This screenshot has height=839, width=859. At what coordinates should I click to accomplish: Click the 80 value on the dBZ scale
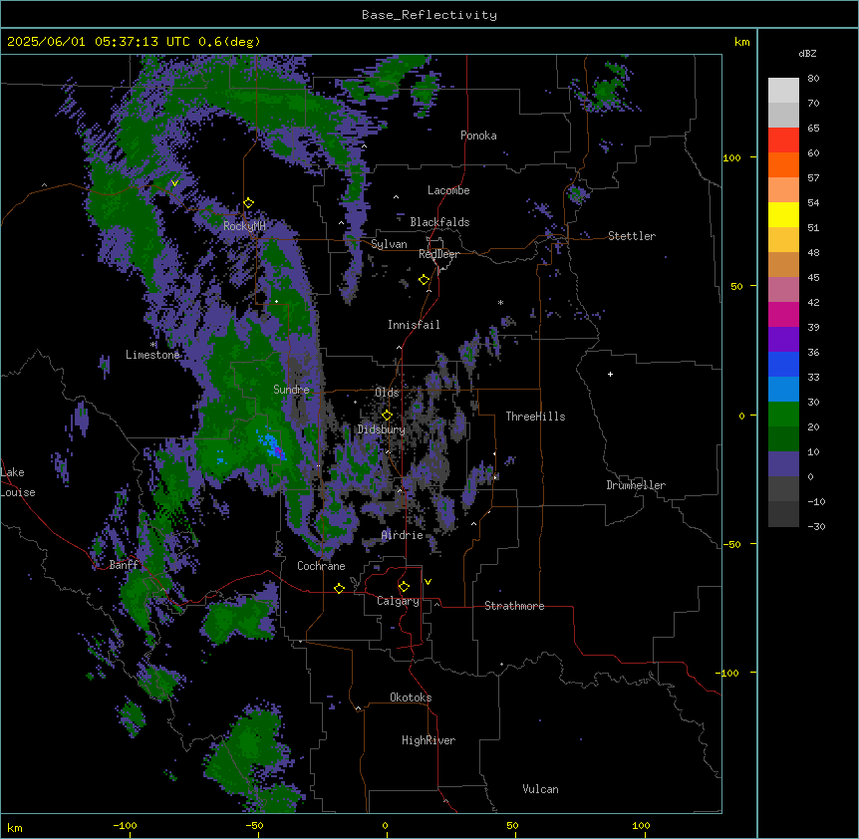(813, 79)
